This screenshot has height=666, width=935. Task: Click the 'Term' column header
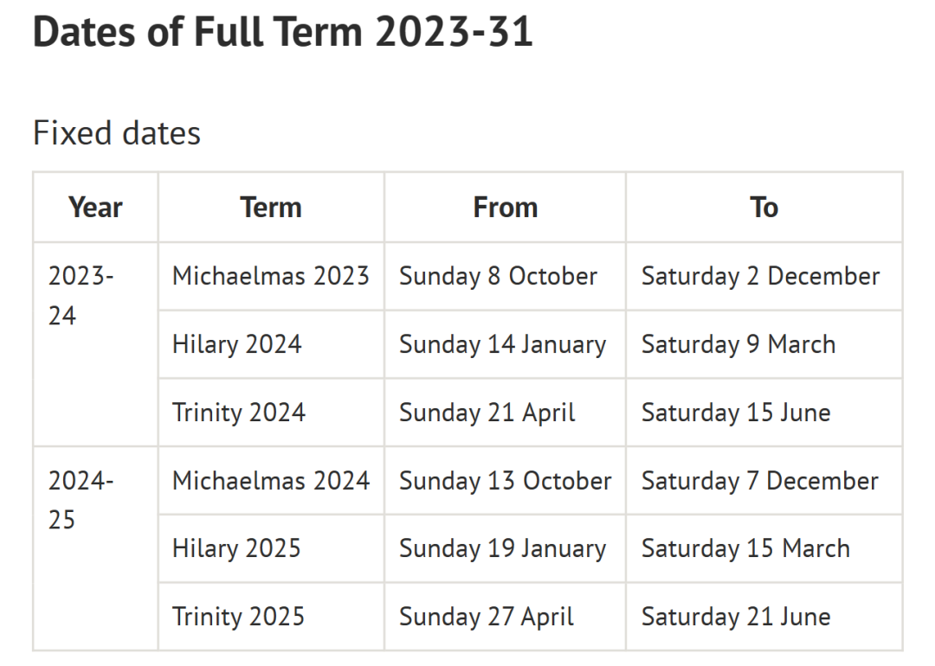pos(271,208)
